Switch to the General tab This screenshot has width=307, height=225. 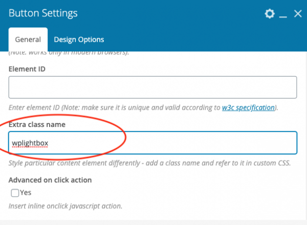tap(28, 39)
